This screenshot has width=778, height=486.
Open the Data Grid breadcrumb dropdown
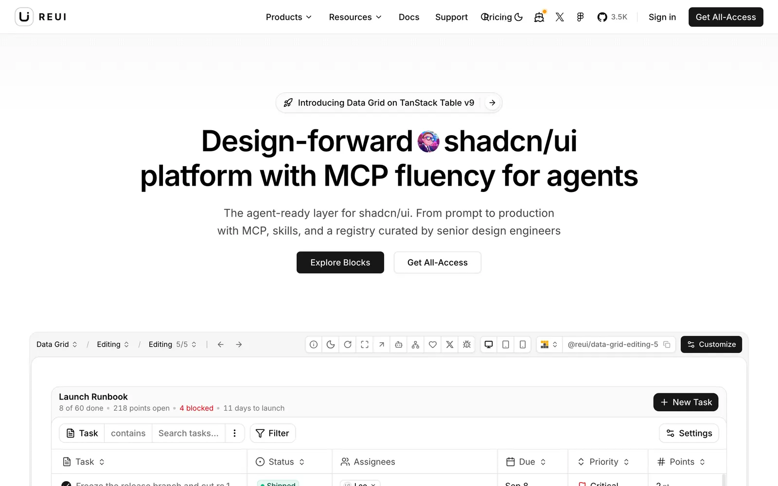[57, 345]
